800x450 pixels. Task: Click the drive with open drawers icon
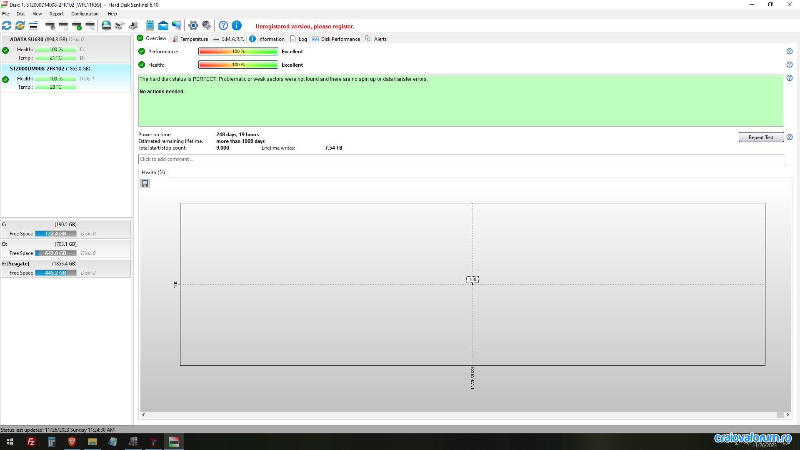(120, 25)
